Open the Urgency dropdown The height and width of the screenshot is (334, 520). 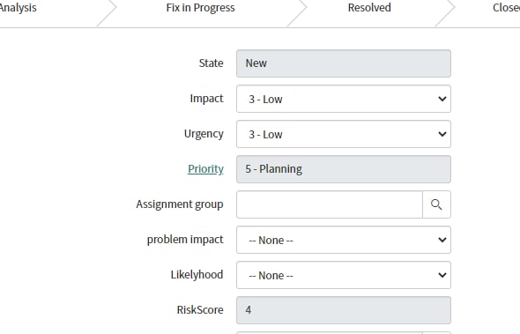point(344,134)
